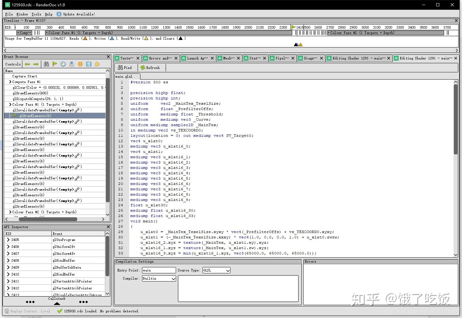The height and width of the screenshot is (318, 462).
Task: Click the green check status icon in status bar
Action: (60, 311)
